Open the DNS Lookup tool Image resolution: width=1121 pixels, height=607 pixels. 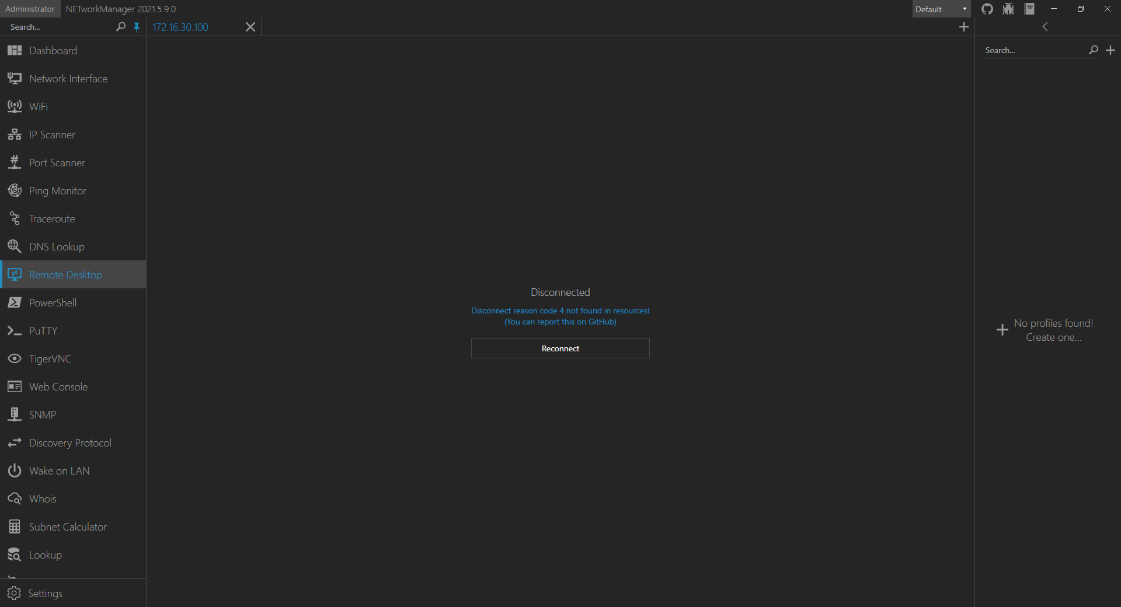click(x=57, y=246)
